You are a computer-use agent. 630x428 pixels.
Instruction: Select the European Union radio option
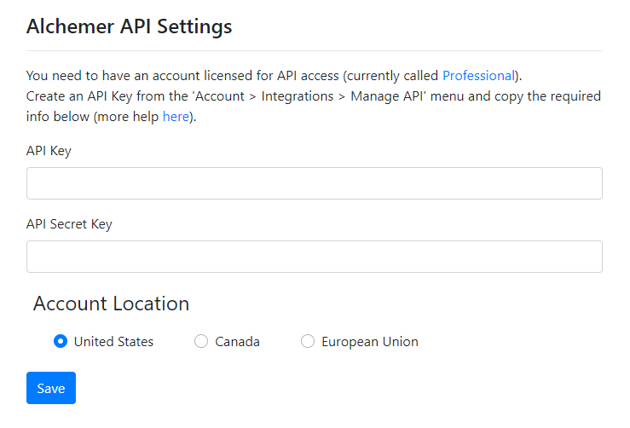308,341
